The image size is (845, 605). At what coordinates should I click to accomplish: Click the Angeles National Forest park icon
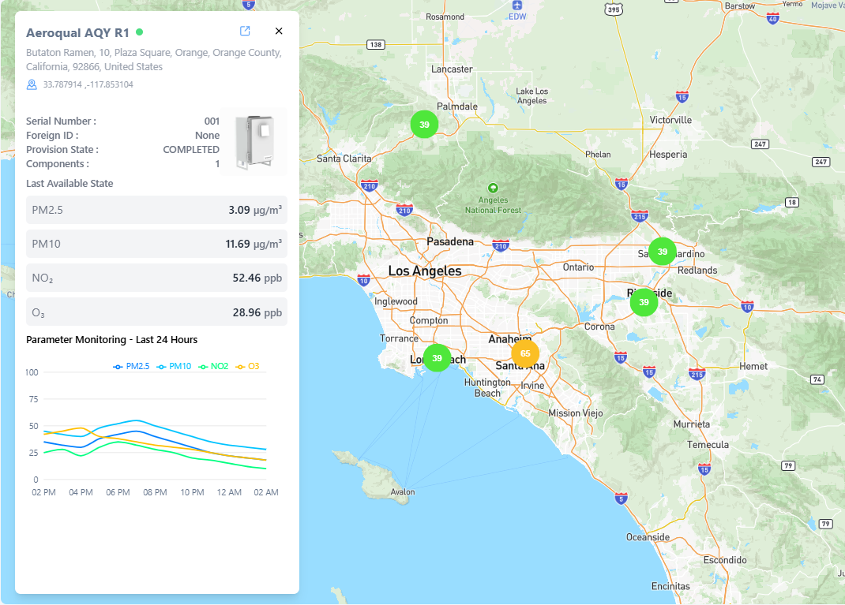(493, 188)
